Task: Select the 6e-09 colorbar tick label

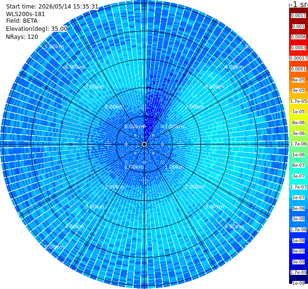Action: tap(299, 251)
